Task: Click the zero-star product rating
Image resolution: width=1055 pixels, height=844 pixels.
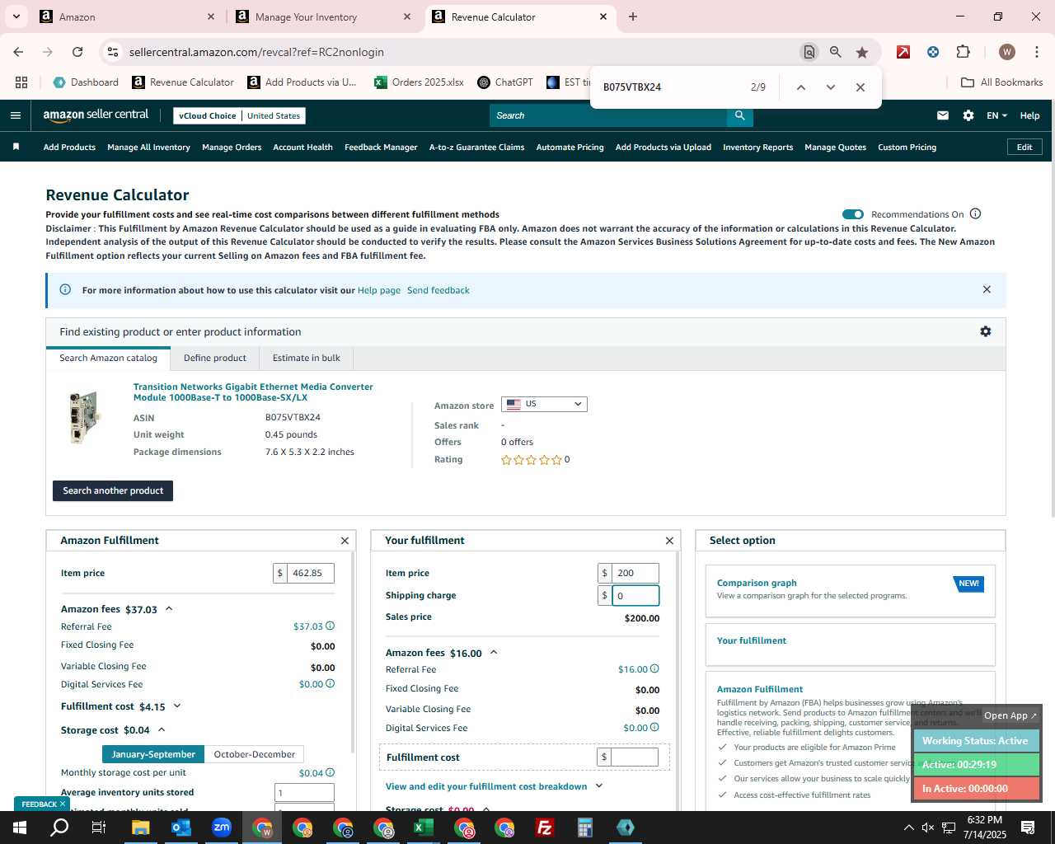Action: tap(532, 460)
